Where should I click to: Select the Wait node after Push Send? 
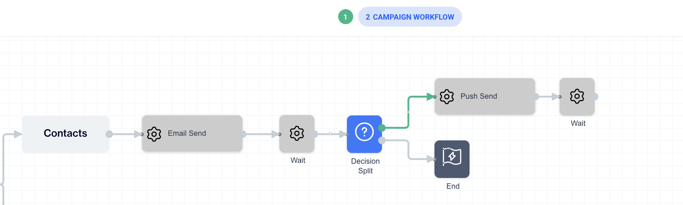[577, 97]
